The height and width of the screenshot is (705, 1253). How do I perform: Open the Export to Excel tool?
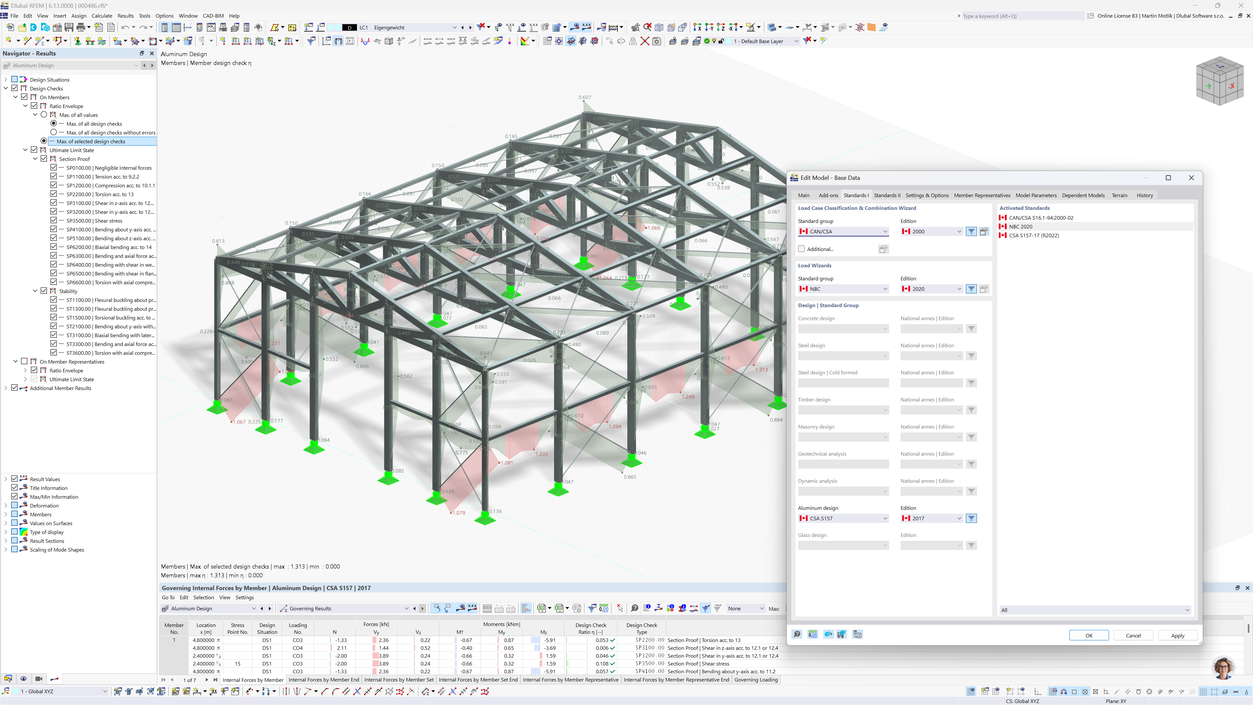[x=541, y=608]
